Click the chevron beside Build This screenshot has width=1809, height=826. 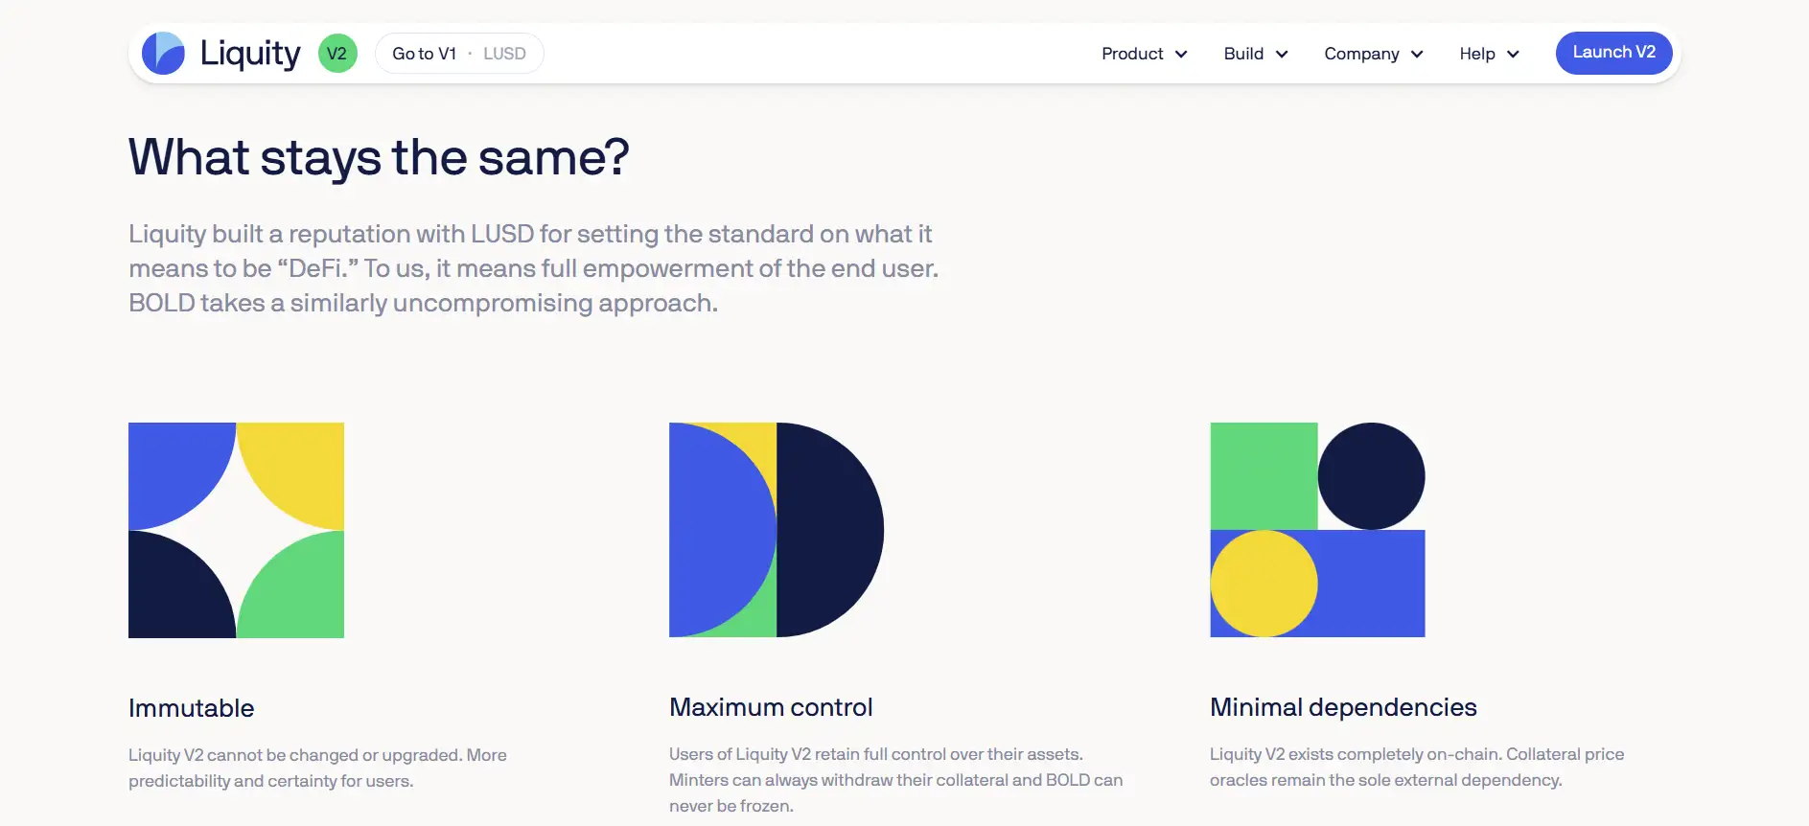1282,55
